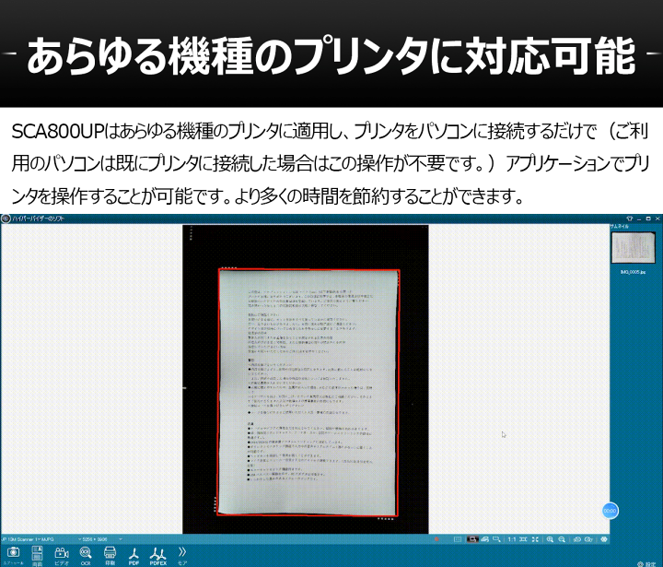Click the gear icon in the status bar
Image resolution: width=663 pixels, height=567 pixels.
(604, 538)
